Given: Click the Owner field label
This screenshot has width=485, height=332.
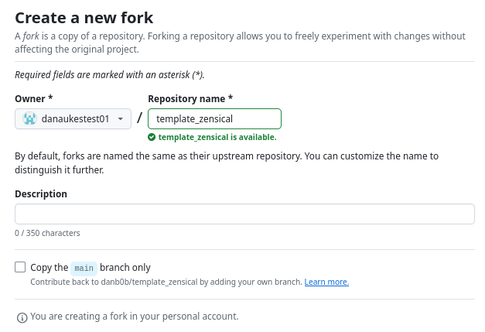Looking at the screenshot, I should (34, 99).
